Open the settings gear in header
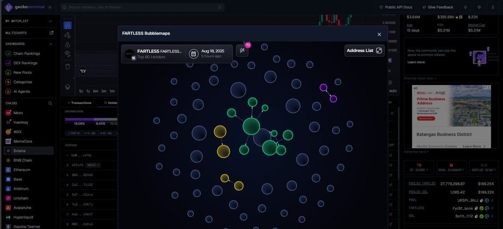The width and height of the screenshot is (503, 229). coord(479,7)
